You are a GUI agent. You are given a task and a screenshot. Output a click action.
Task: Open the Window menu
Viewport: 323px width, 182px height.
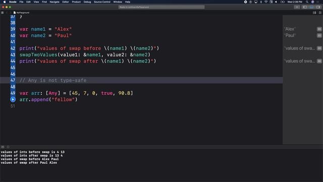click(x=118, y=2)
